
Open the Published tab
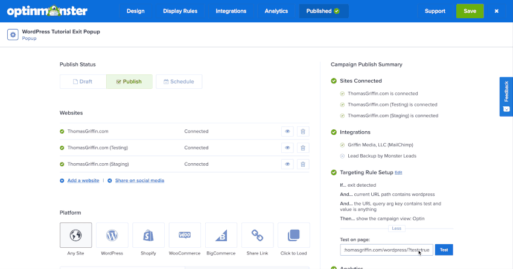[323, 11]
